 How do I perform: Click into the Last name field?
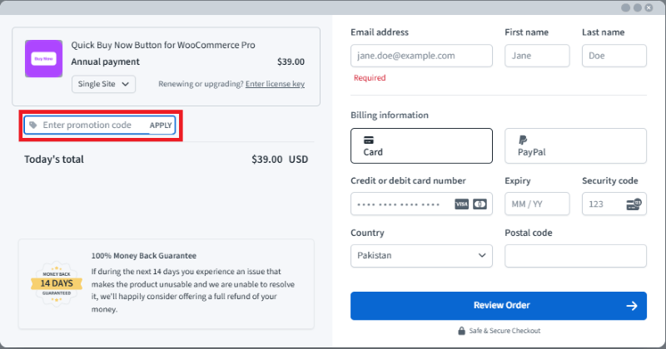[x=614, y=56]
